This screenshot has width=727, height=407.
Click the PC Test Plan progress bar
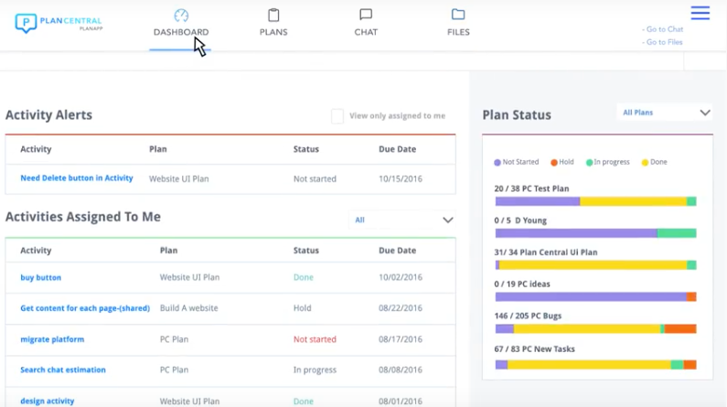coord(595,201)
